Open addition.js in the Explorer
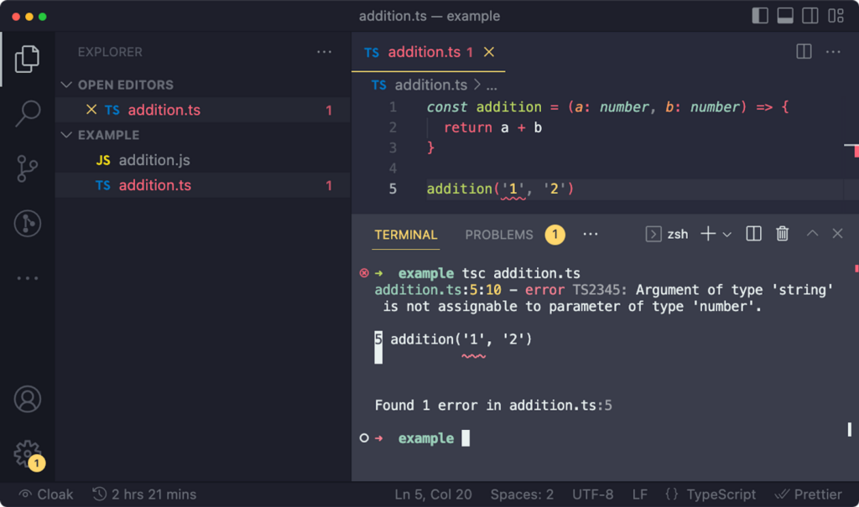The image size is (859, 507). click(154, 160)
